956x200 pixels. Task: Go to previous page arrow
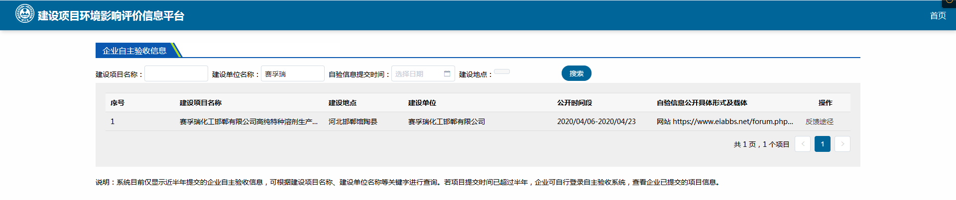[x=803, y=144]
